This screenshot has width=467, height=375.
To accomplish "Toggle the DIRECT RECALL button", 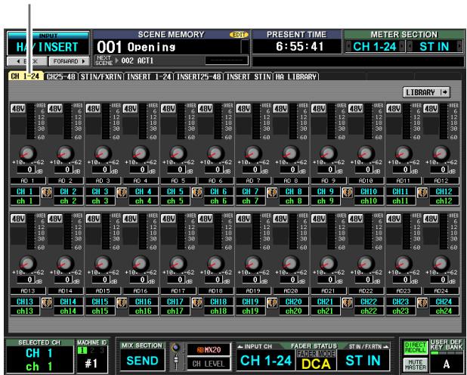I will pos(415,349).
